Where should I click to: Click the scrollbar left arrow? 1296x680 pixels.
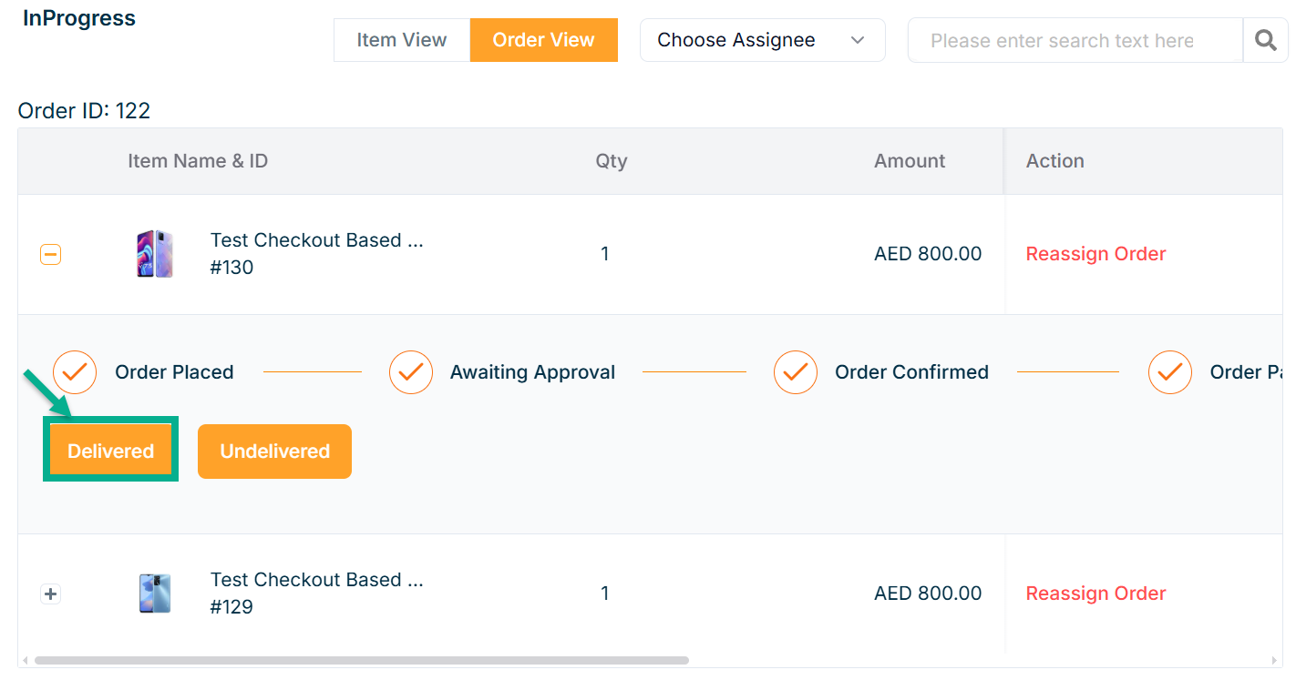26,660
